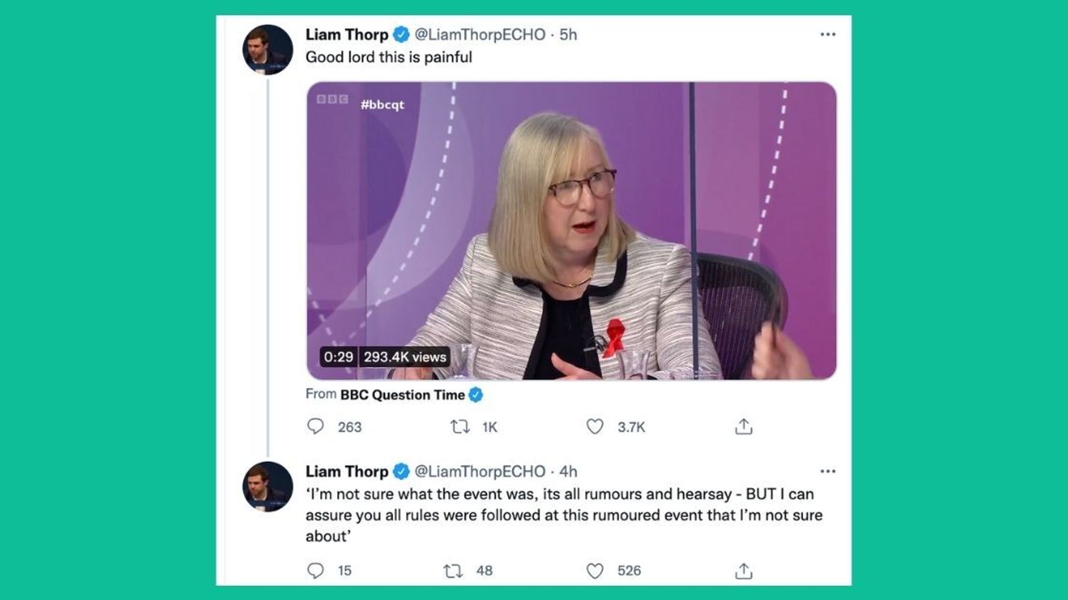This screenshot has width=1068, height=600.
Task: Reply to the 'Good lord this is painful' tweet
Action: point(315,426)
